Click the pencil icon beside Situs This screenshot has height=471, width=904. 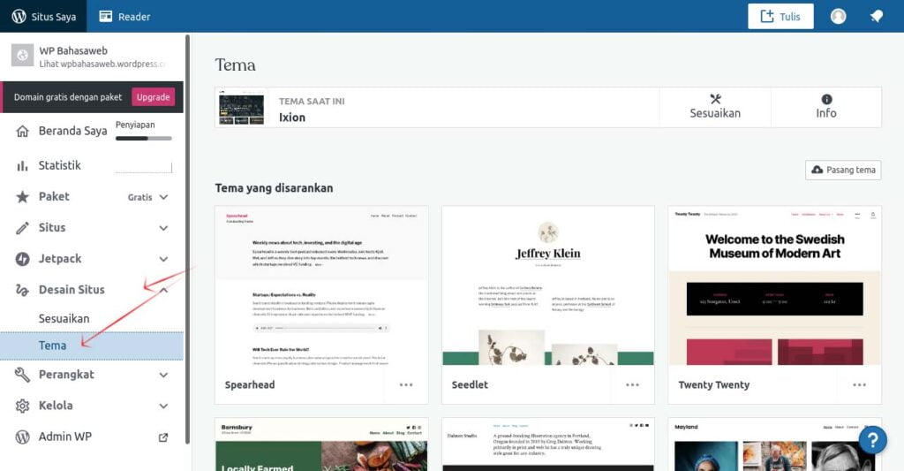click(x=22, y=228)
